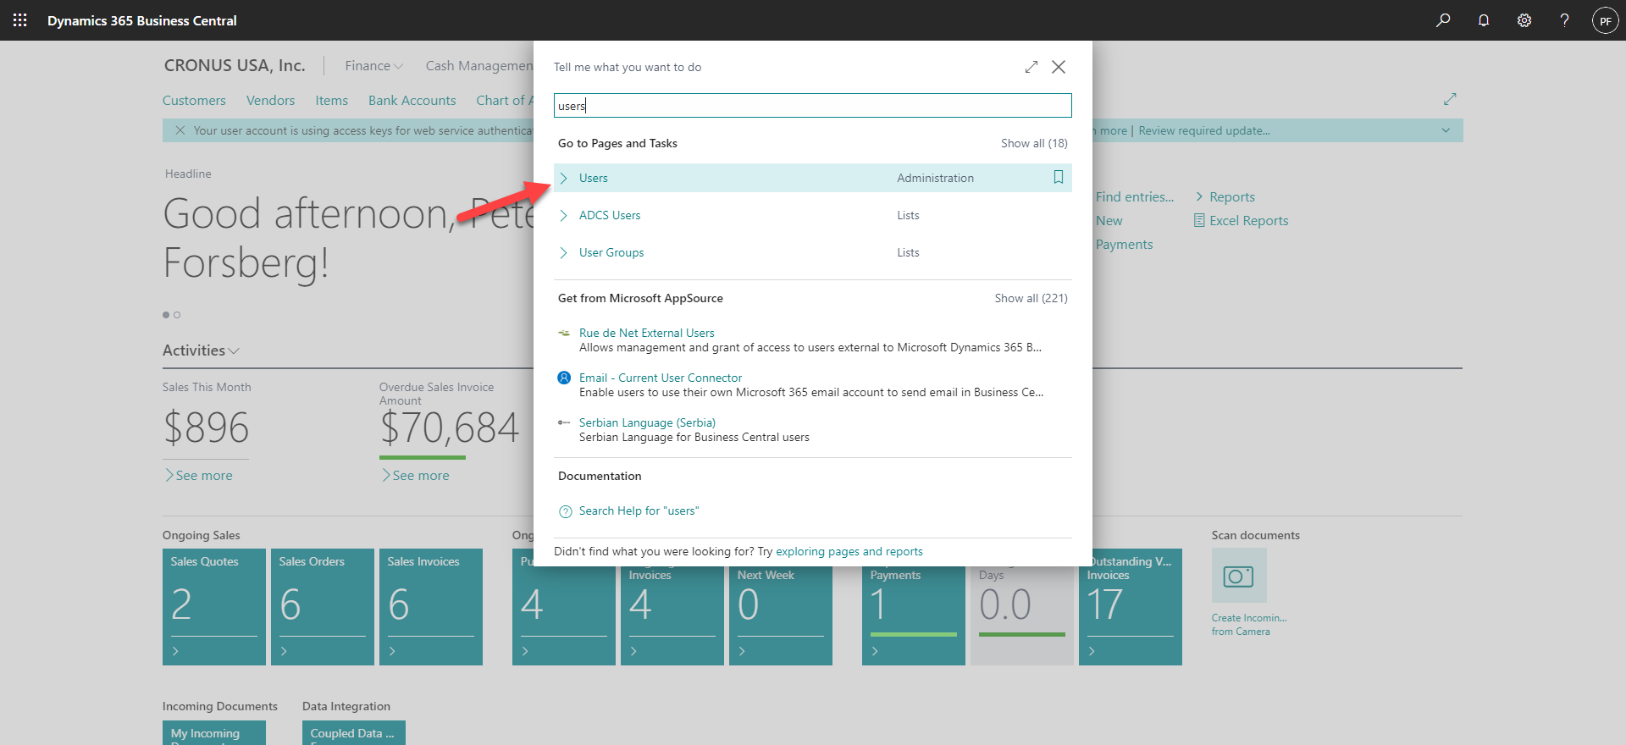Image resolution: width=1626 pixels, height=745 pixels.
Task: Open the Sales Quotes tile
Action: click(213, 605)
